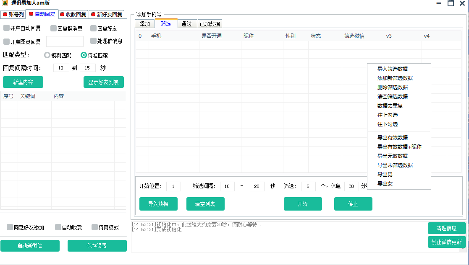Image resolution: width=469 pixels, height=265 pixels.
Task: 点击停止按钮
Action: pyautogui.click(x=353, y=204)
